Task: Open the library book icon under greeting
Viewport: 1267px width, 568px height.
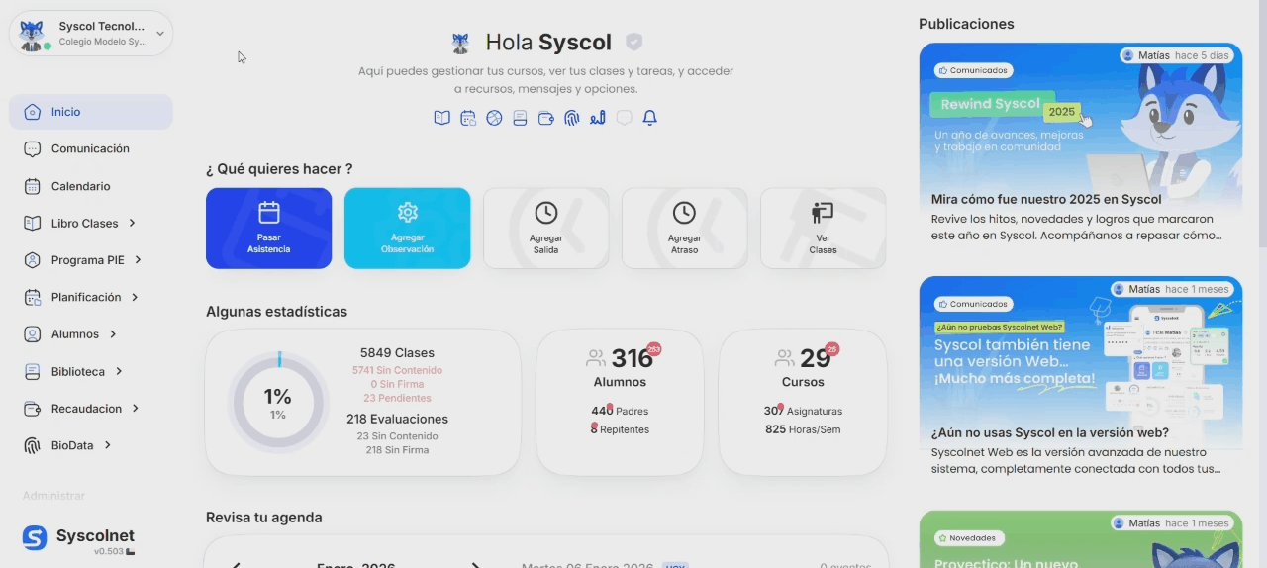Action: click(520, 118)
